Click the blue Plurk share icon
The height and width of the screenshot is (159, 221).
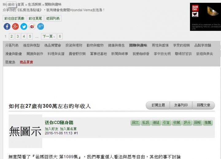pos(41,26)
